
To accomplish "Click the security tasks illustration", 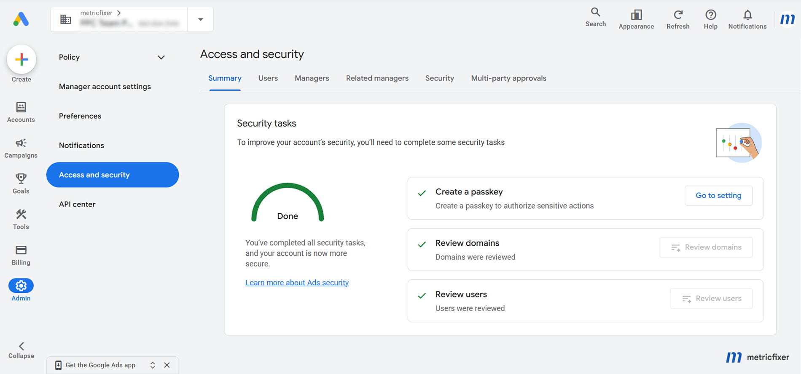I will [739, 143].
